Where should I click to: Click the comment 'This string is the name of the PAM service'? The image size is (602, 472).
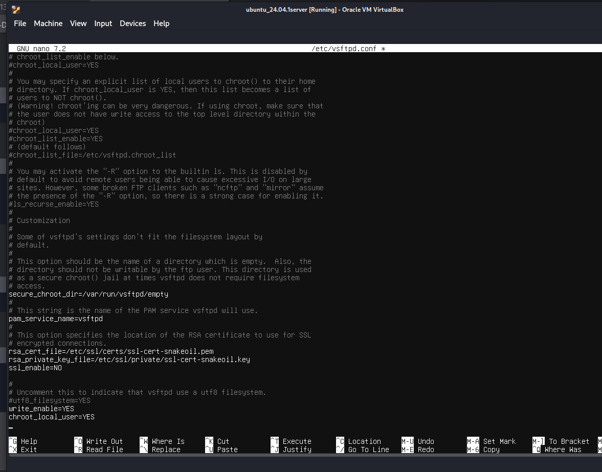tap(133, 310)
